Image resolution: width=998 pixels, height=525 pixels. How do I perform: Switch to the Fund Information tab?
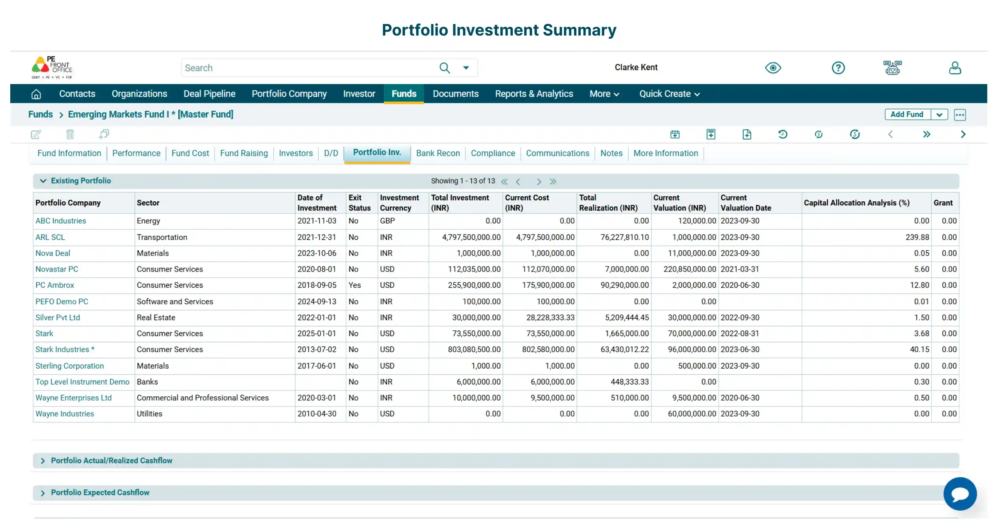click(69, 154)
